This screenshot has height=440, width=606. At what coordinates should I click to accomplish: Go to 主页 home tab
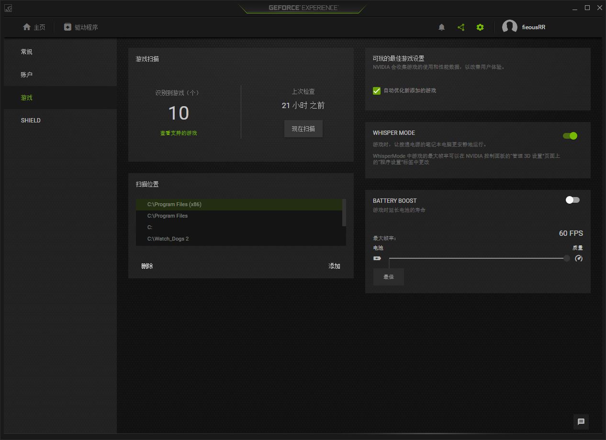coord(34,27)
